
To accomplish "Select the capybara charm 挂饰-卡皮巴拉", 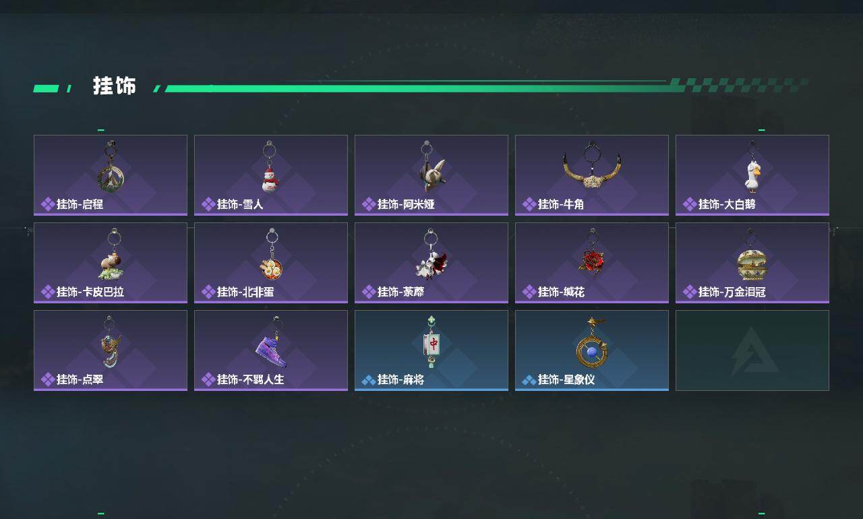I will click(111, 255).
